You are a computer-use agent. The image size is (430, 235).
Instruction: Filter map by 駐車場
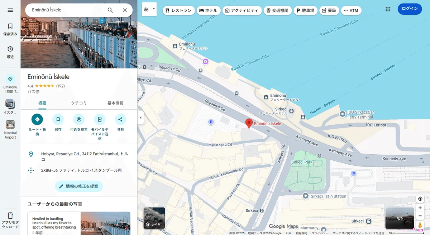coord(305,11)
